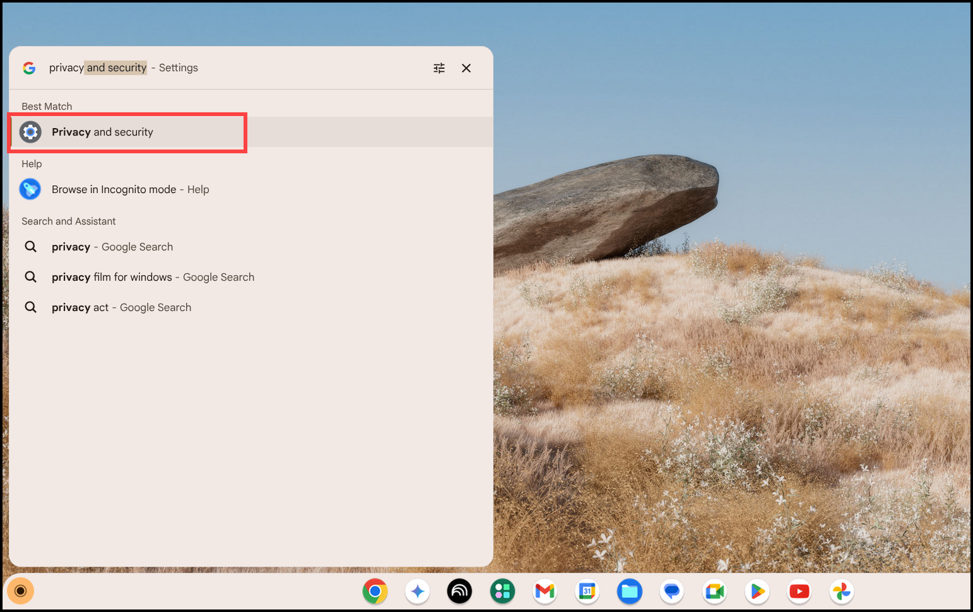Open Gmail from the shelf
Viewport: 973px width, 612px height.
pos(545,591)
